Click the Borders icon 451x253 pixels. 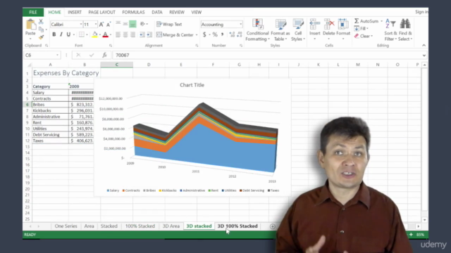(x=82, y=34)
